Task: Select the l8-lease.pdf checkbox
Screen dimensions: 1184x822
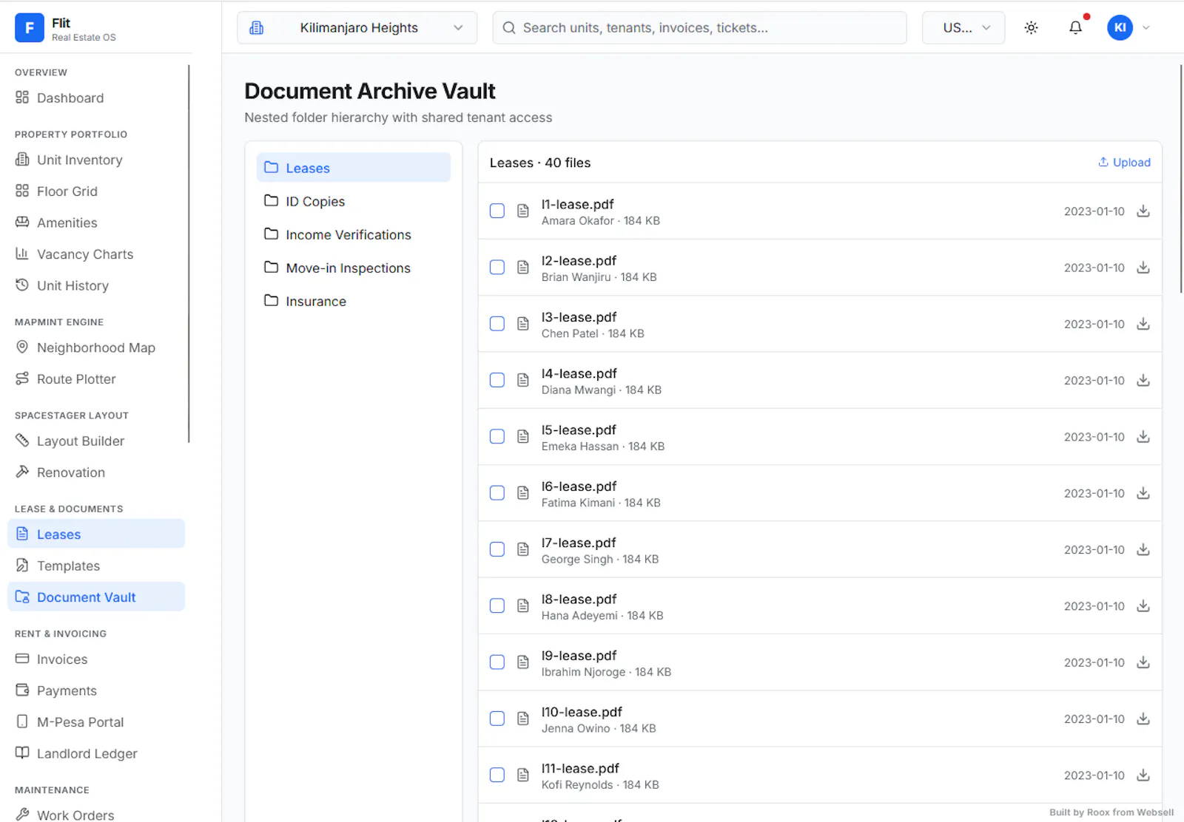Action: 497,606
